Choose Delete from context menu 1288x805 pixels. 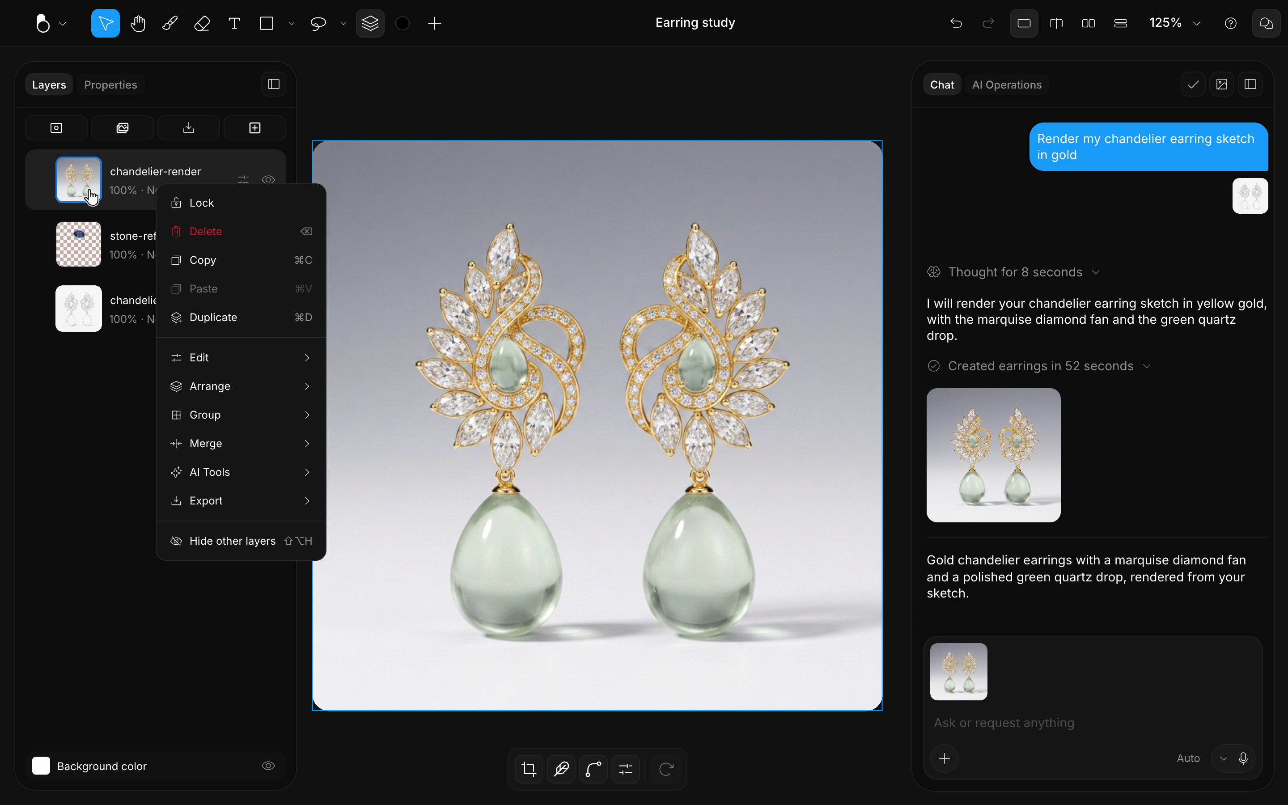(241, 232)
